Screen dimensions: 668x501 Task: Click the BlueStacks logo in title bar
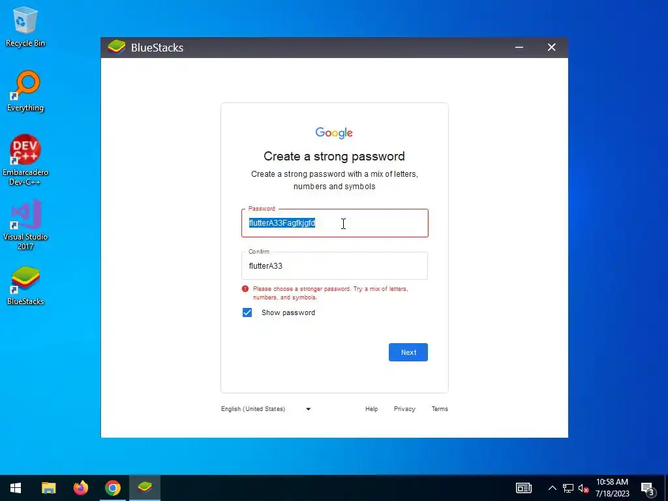[x=116, y=47]
